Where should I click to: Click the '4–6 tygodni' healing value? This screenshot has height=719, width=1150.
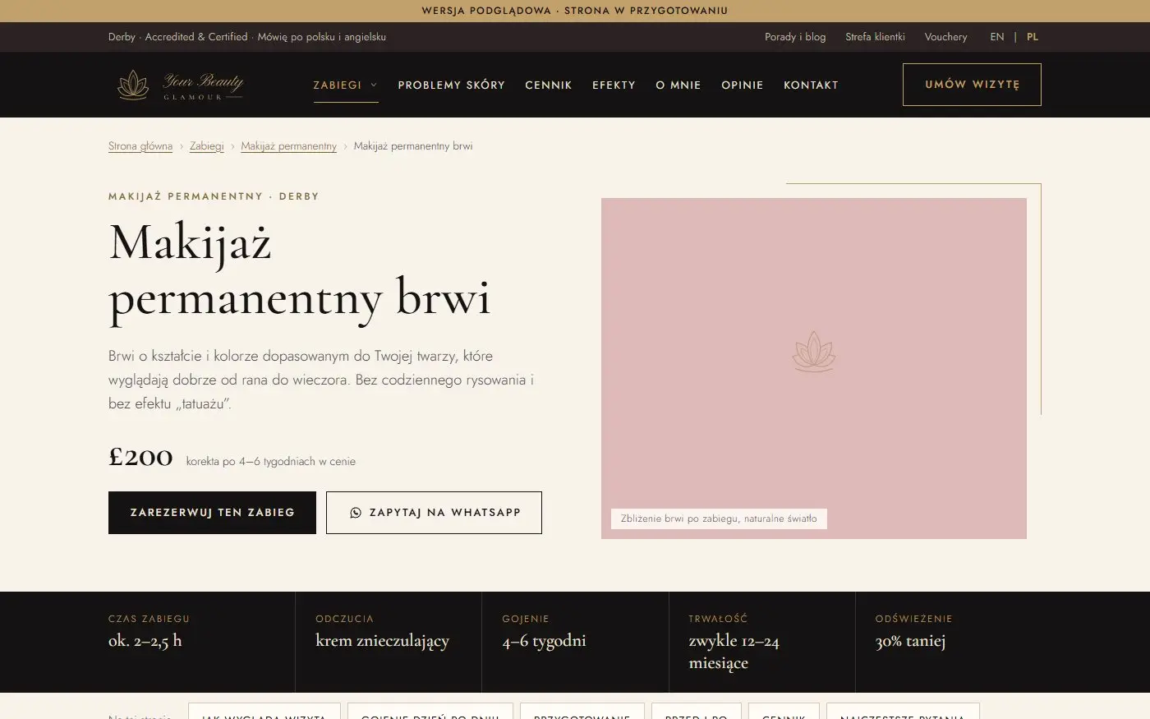click(545, 641)
